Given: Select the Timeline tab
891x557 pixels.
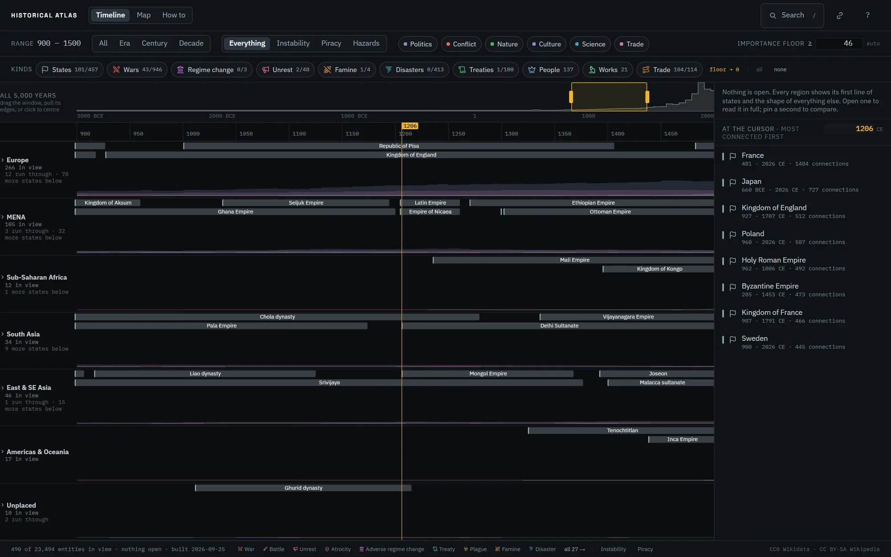Looking at the screenshot, I should (x=110, y=15).
